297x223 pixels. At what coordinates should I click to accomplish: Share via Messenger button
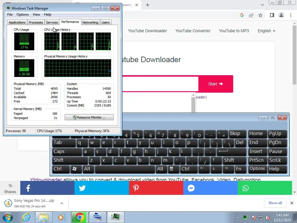211,188
